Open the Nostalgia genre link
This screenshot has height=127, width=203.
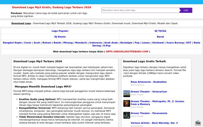tap(126, 43)
